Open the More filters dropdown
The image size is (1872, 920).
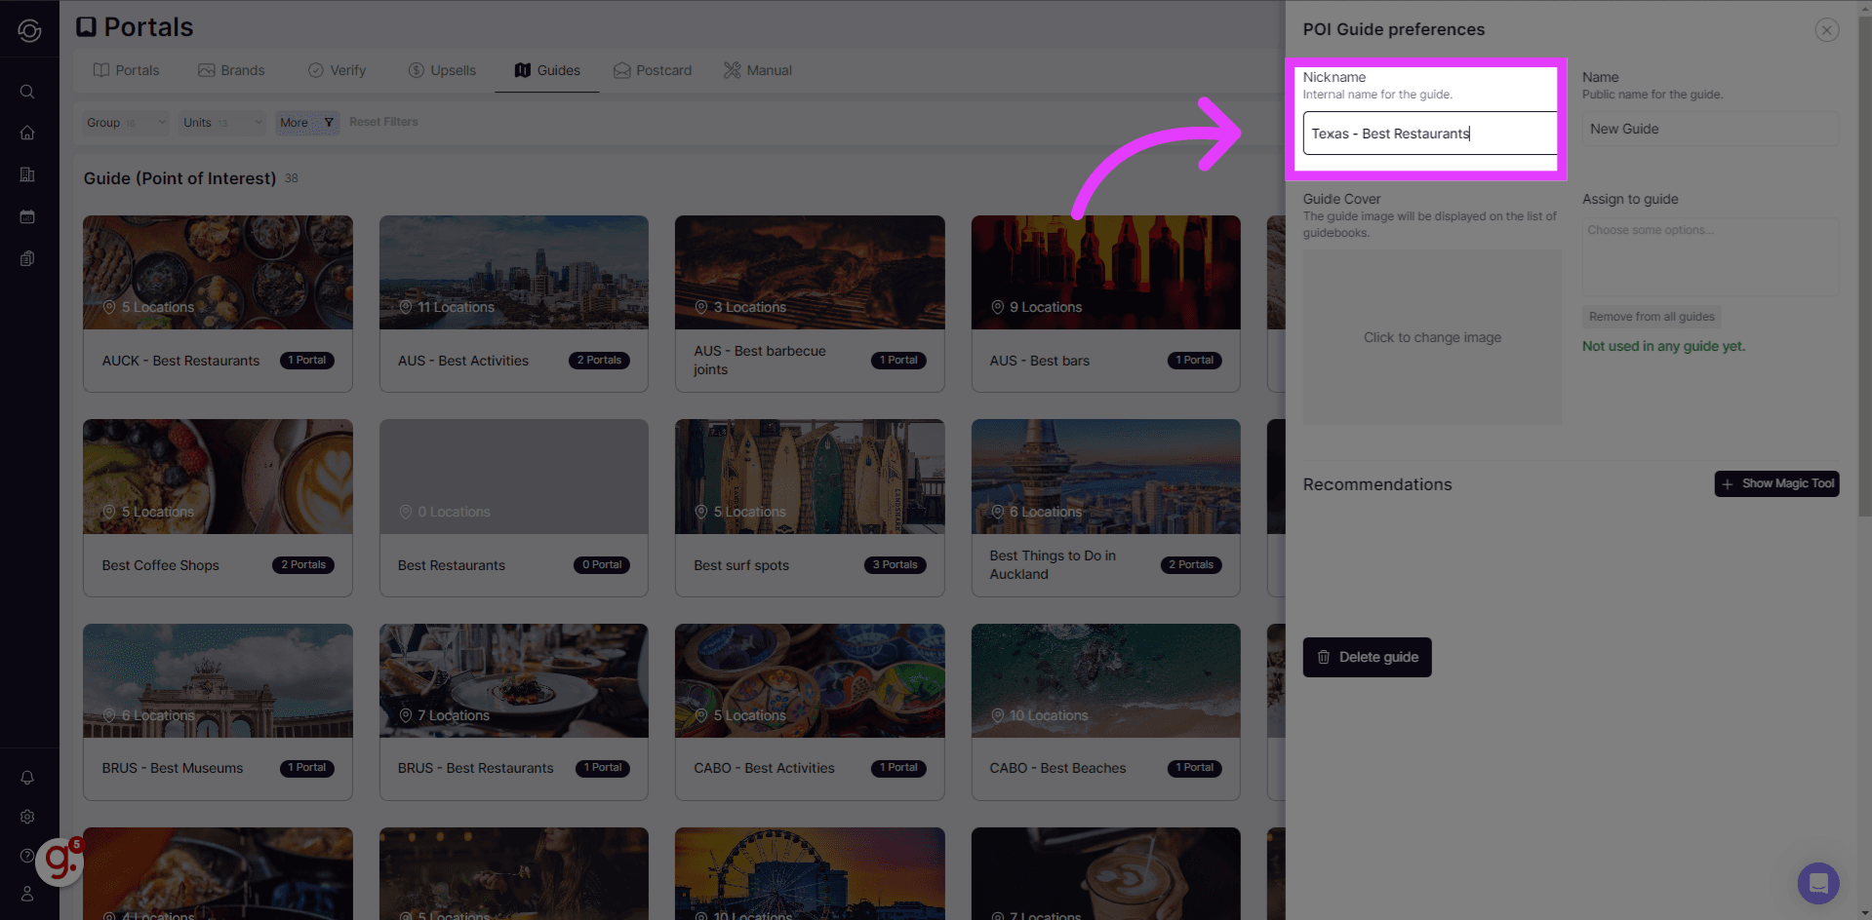point(306,123)
